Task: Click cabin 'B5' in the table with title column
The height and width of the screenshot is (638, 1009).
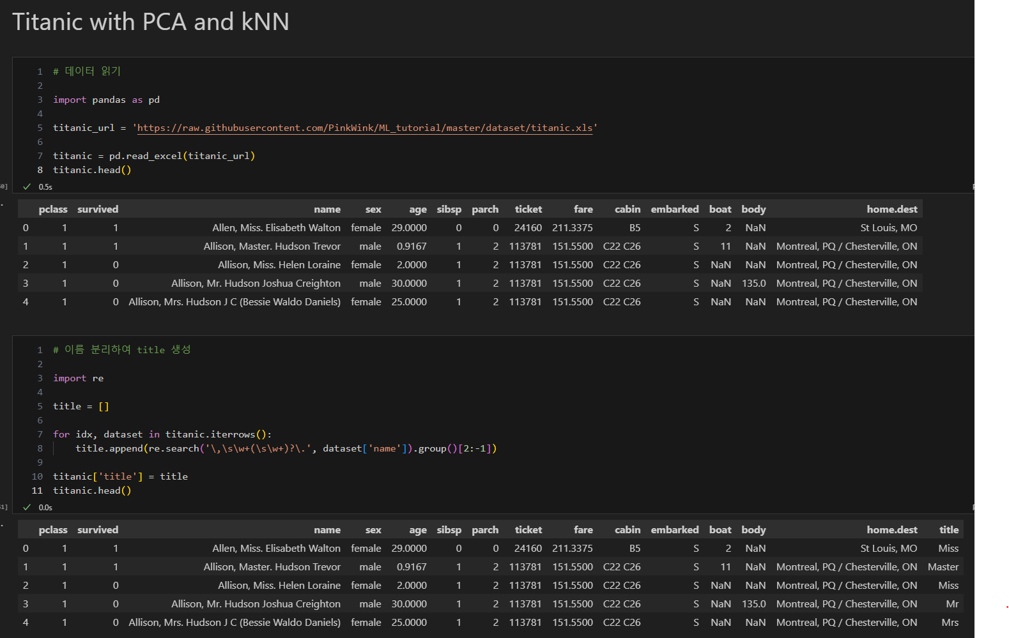Action: coord(635,549)
